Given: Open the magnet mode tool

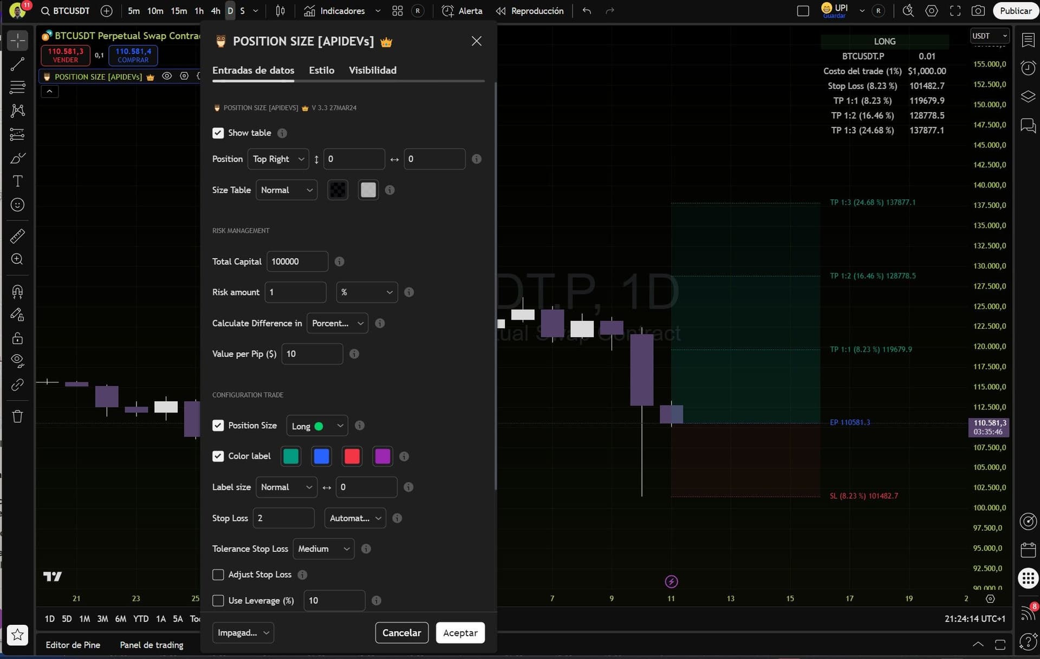Looking at the screenshot, I should pyautogui.click(x=17, y=291).
